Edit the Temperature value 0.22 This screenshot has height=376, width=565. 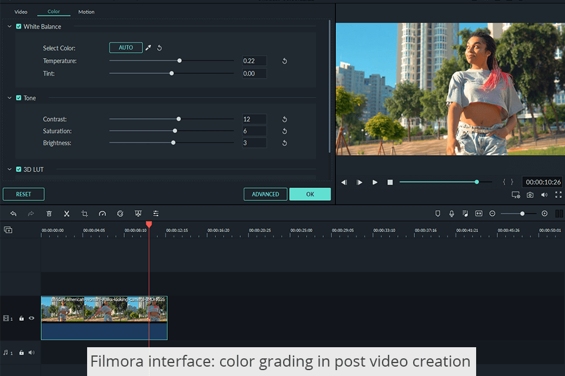tap(254, 61)
